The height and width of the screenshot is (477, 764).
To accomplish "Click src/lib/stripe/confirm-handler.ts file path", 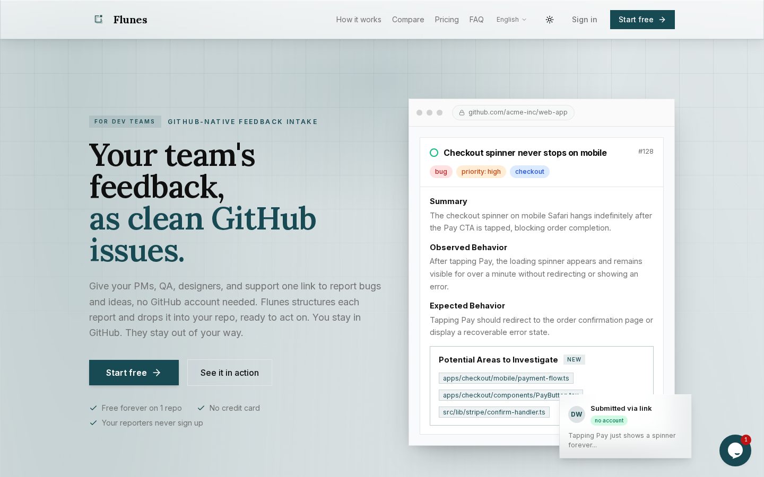I will (x=494, y=412).
